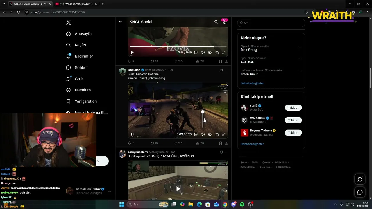Open more options on Doğukan's post

[x=226, y=70]
